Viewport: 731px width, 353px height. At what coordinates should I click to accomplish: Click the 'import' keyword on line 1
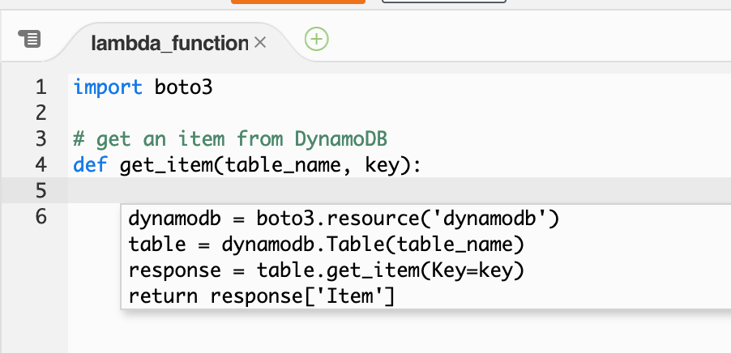(x=108, y=87)
